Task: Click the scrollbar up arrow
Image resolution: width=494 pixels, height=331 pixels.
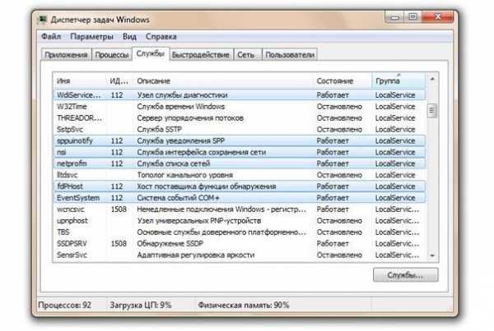Action: [432, 79]
